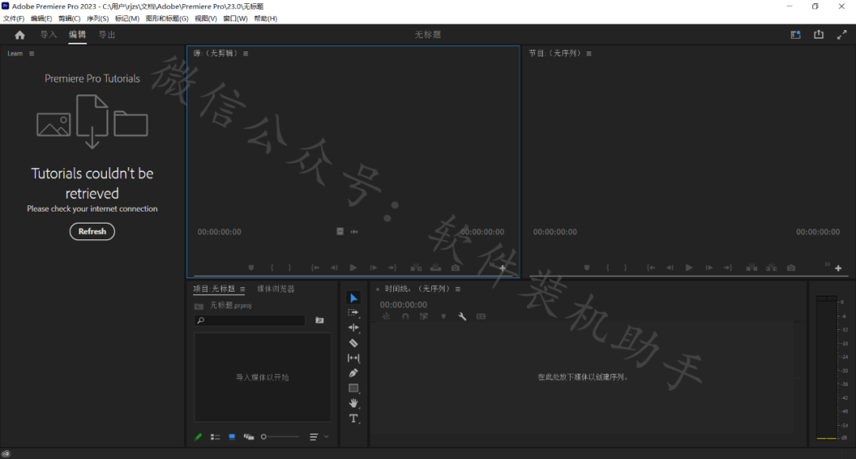Toggle timeline captions track CC icon
Viewport: 856px width, 459px height.
click(481, 316)
